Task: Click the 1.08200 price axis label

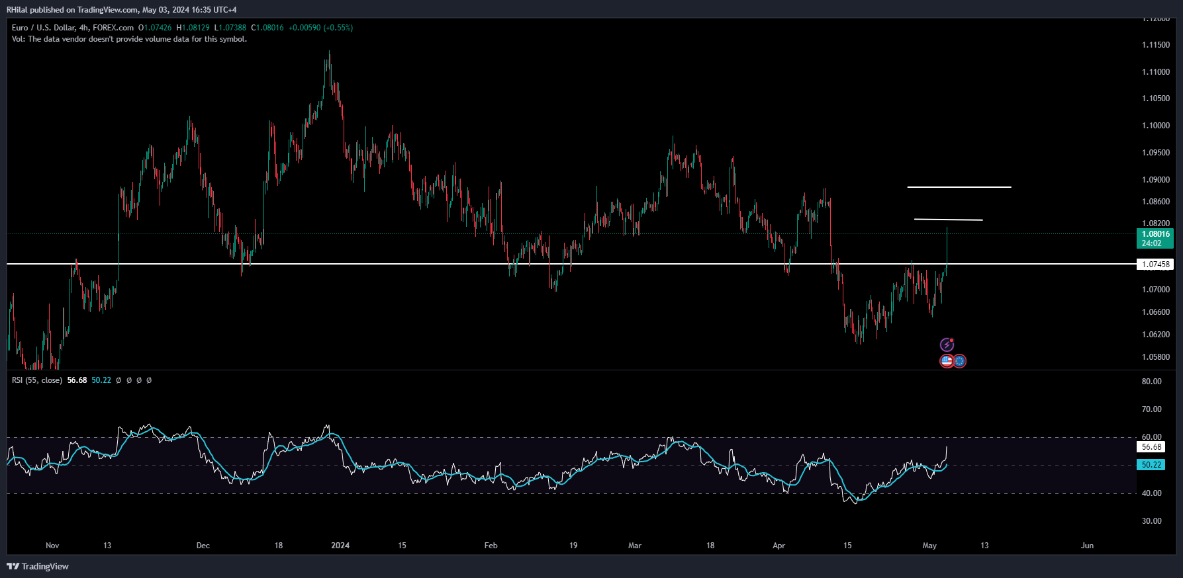Action: 1156,224
